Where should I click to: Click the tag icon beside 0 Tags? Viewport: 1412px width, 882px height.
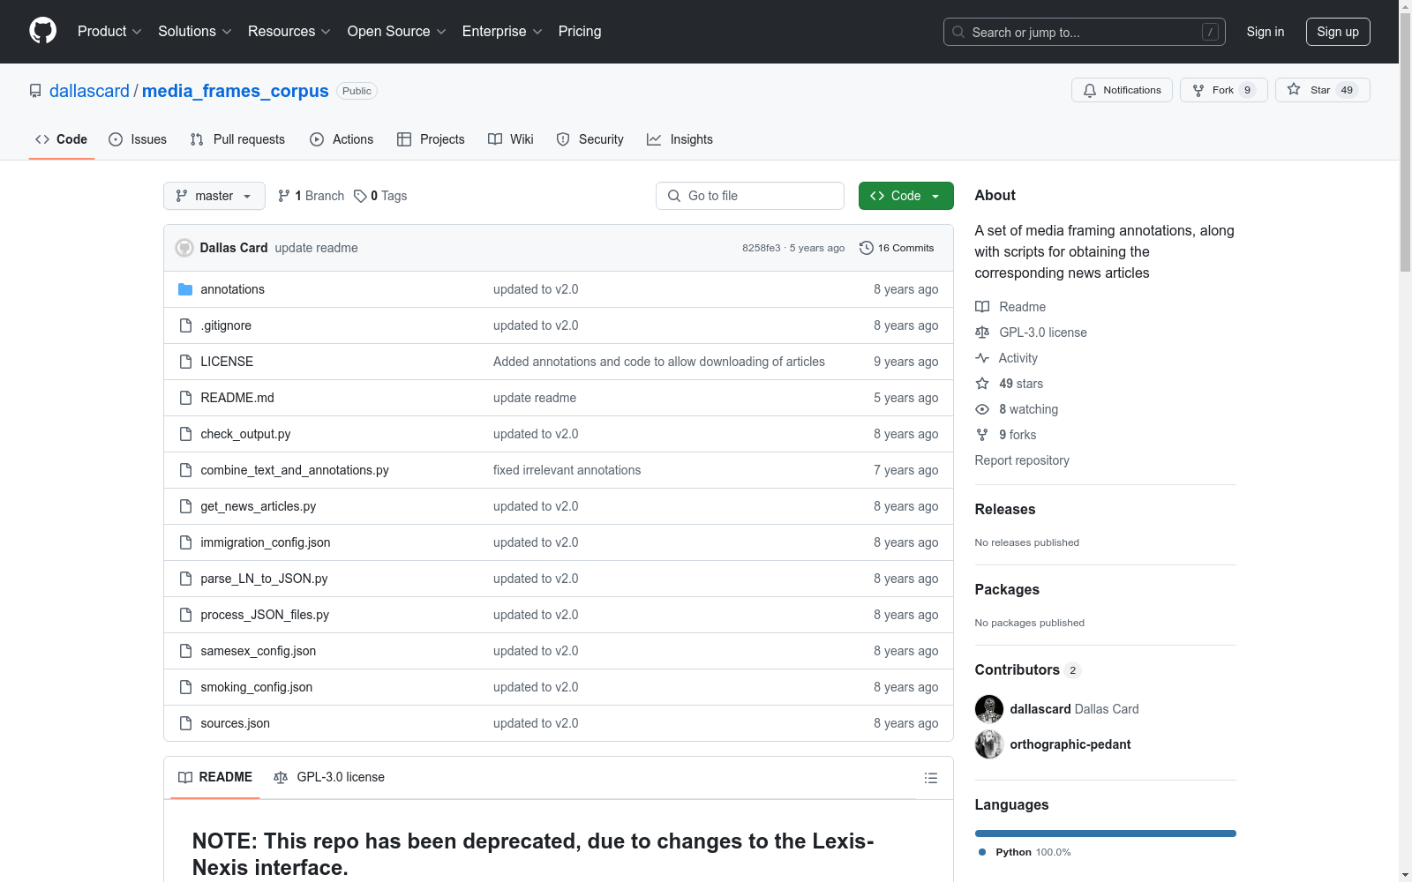coord(360,196)
